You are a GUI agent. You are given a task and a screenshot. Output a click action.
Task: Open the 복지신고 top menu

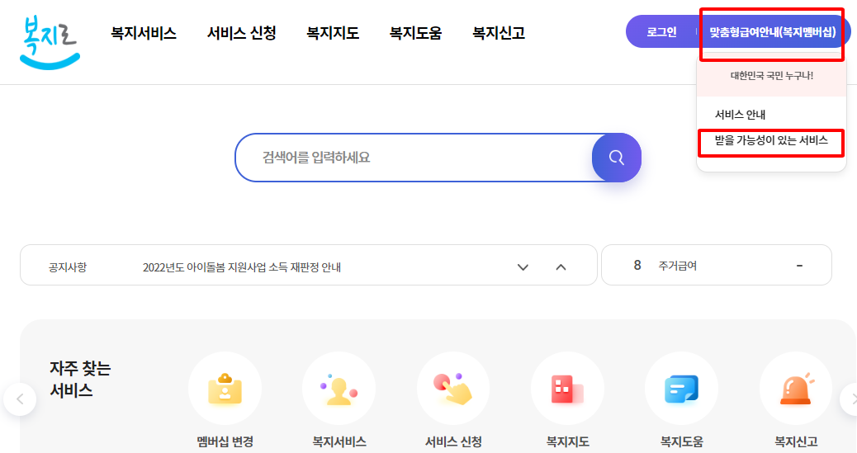click(x=499, y=33)
